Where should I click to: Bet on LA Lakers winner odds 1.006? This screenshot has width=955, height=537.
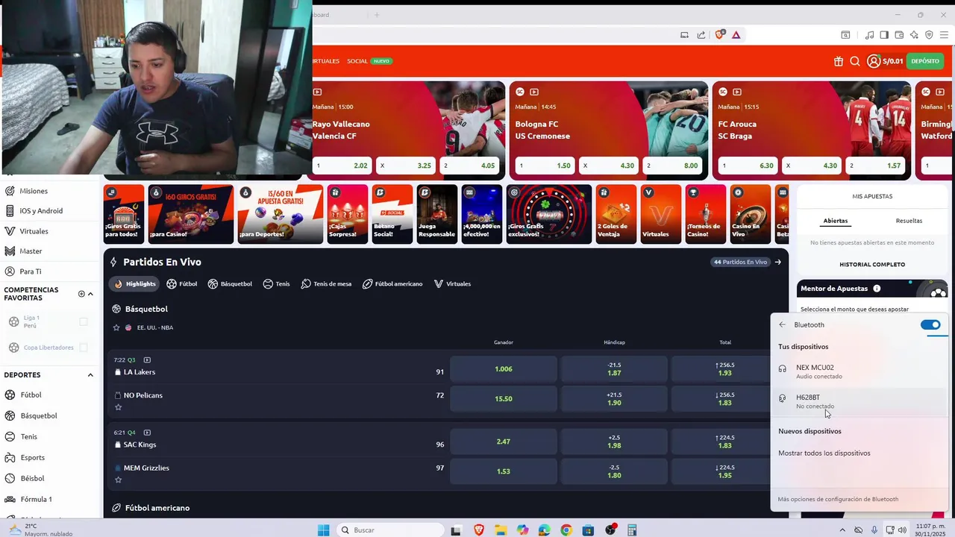pos(504,369)
